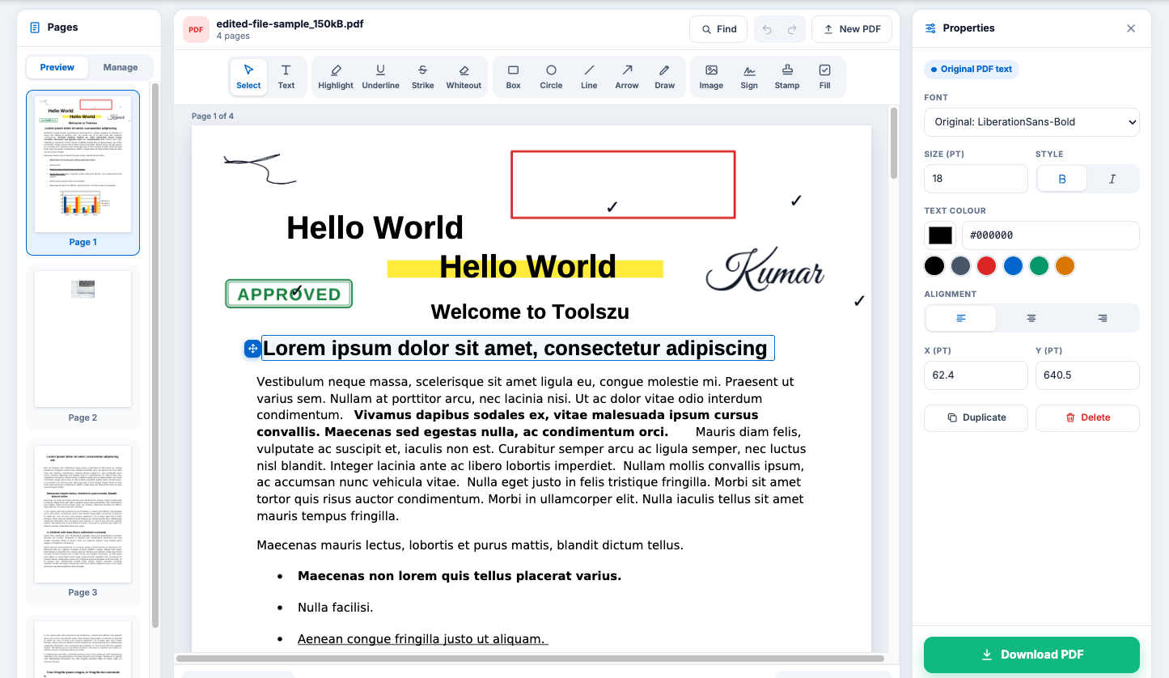Viewport: 1169px width, 678px height.
Task: Choose the Box shape tool
Action: tap(513, 77)
